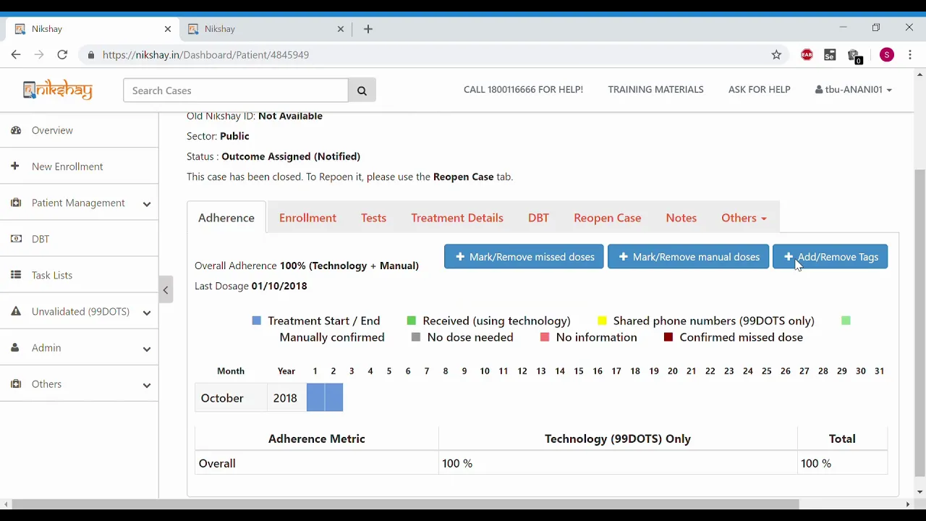
Task: Expand the Admin submenu
Action: click(x=147, y=349)
